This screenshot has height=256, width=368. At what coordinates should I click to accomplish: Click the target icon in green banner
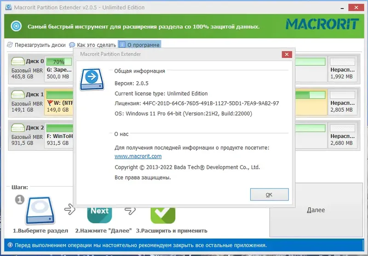16,26
